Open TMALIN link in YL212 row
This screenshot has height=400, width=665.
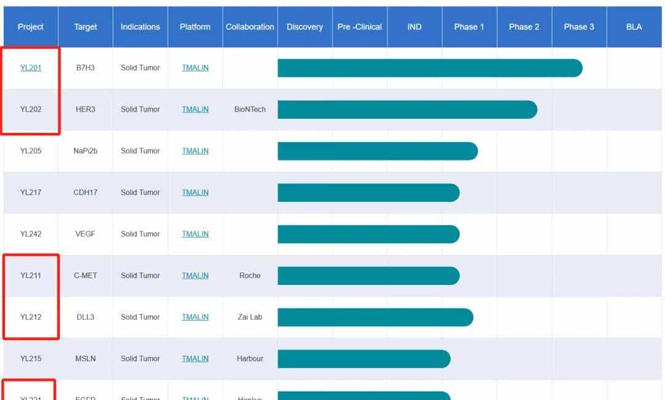195,317
